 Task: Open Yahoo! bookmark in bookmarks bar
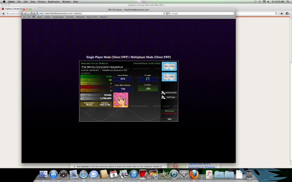pyautogui.click(x=47, y=17)
